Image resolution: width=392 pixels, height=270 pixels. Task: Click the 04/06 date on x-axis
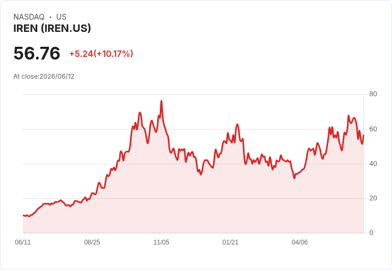click(x=299, y=242)
